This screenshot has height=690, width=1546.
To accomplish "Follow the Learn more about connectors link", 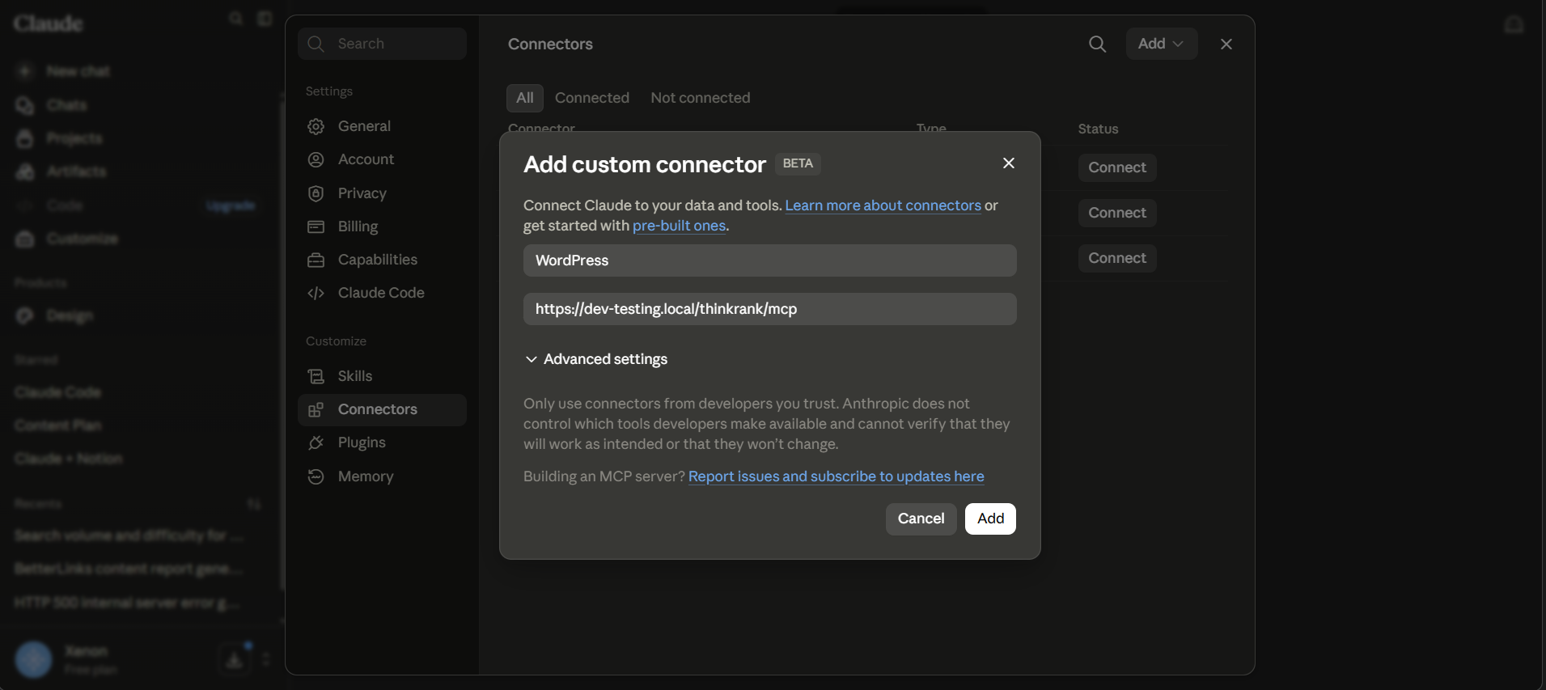I will pyautogui.click(x=883, y=205).
